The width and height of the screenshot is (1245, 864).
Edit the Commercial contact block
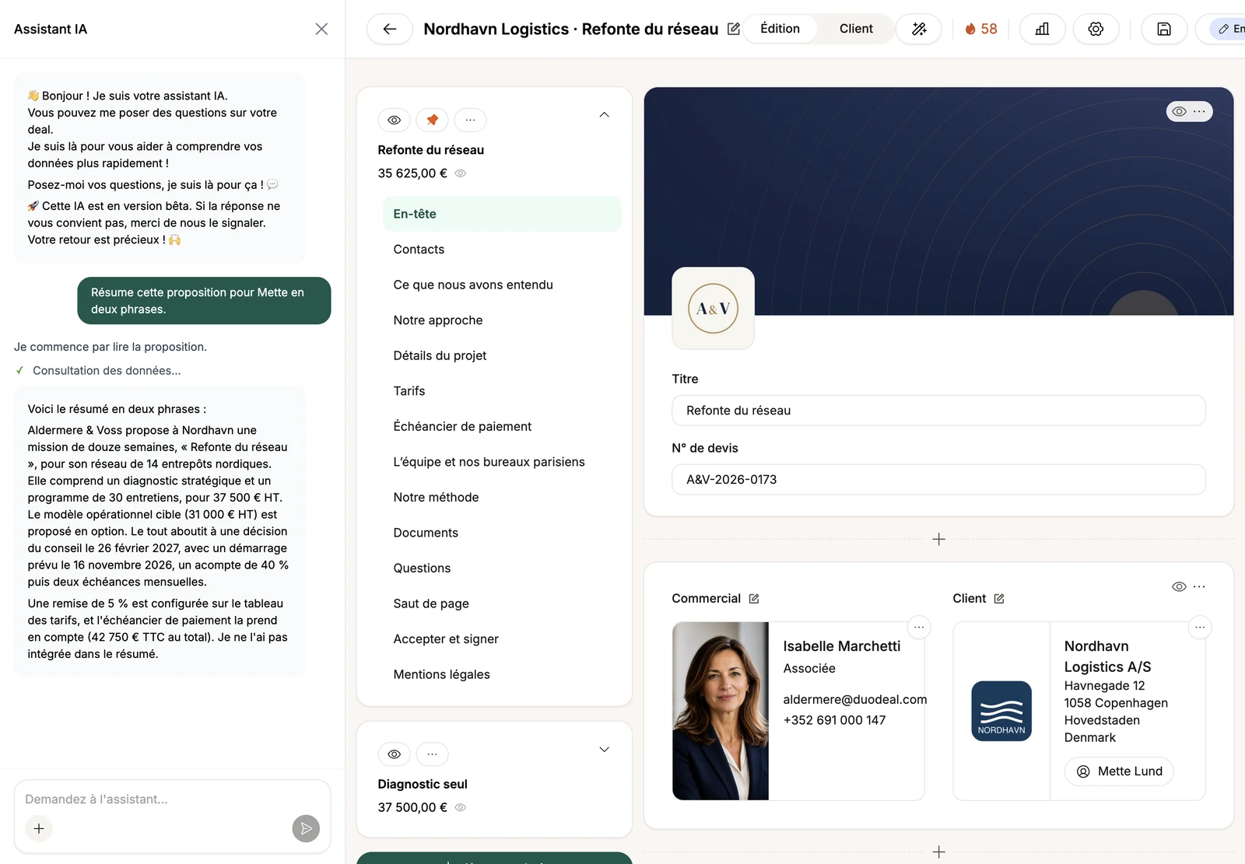(x=754, y=599)
